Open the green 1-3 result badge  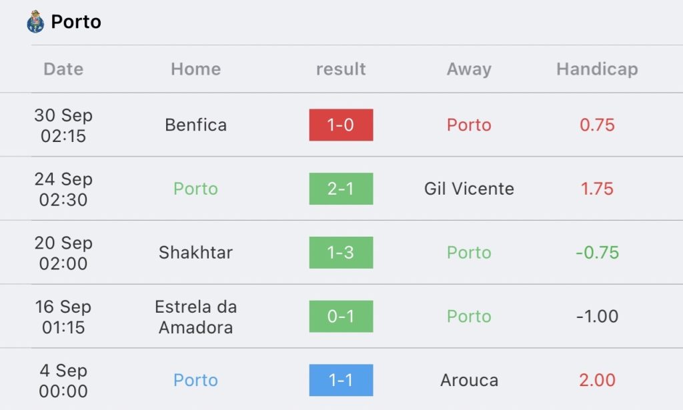pyautogui.click(x=341, y=253)
